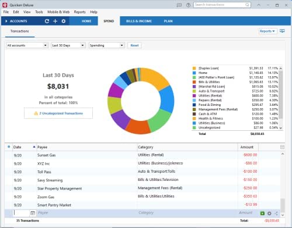This screenshot has height=228, width=292.
Task: Click the purple Marshal Rd Loan swatch
Action: pos(194,87)
